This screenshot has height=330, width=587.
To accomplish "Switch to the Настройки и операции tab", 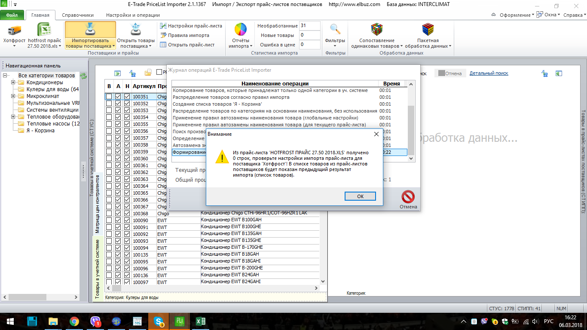I will click(x=133, y=15).
